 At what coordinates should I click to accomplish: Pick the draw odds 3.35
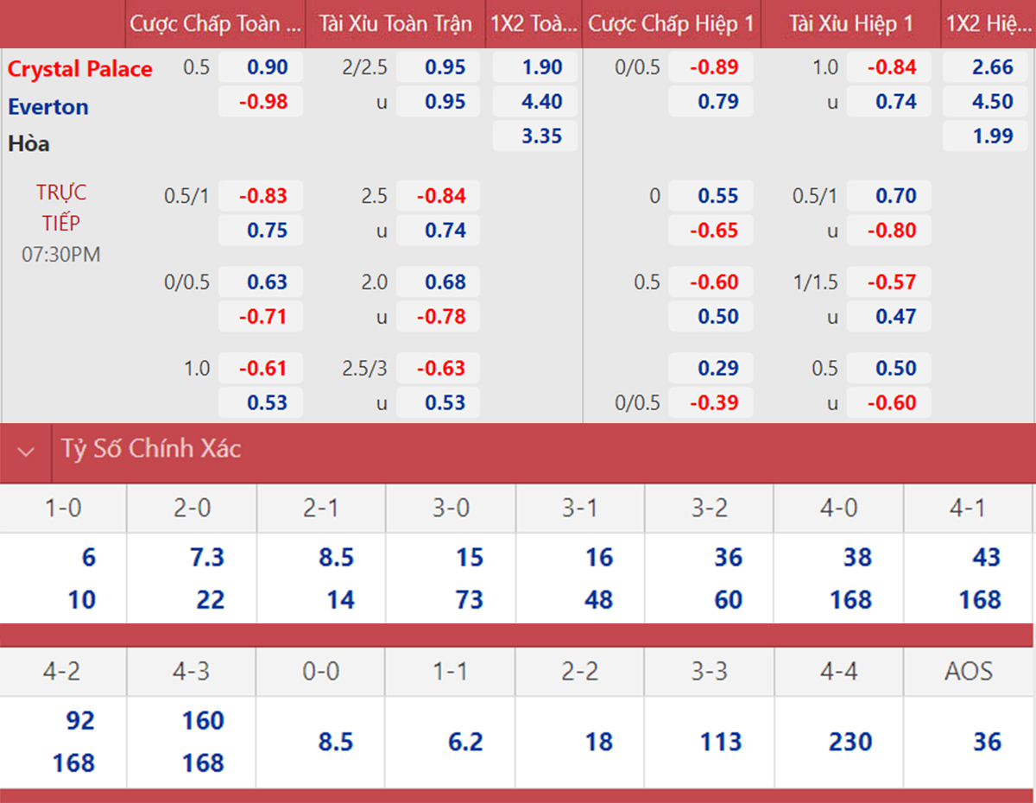tap(535, 136)
